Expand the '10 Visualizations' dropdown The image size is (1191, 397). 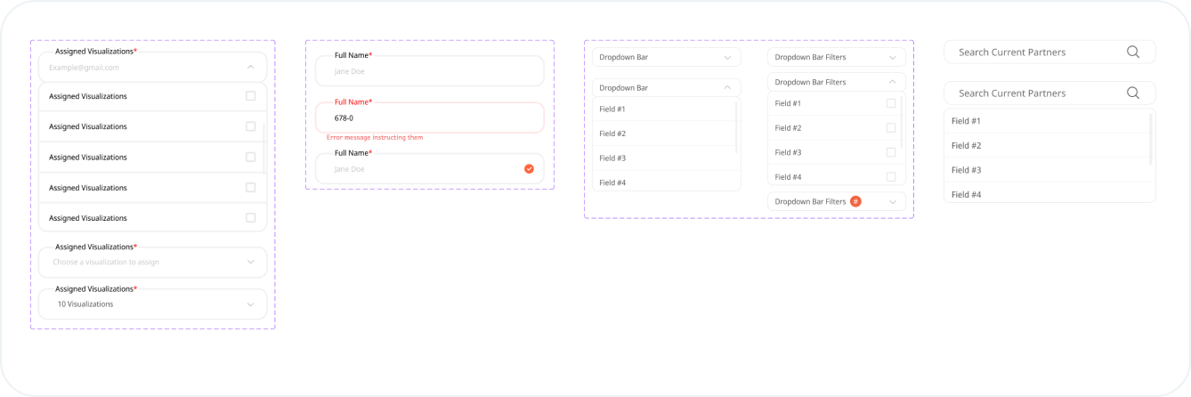[x=152, y=304]
